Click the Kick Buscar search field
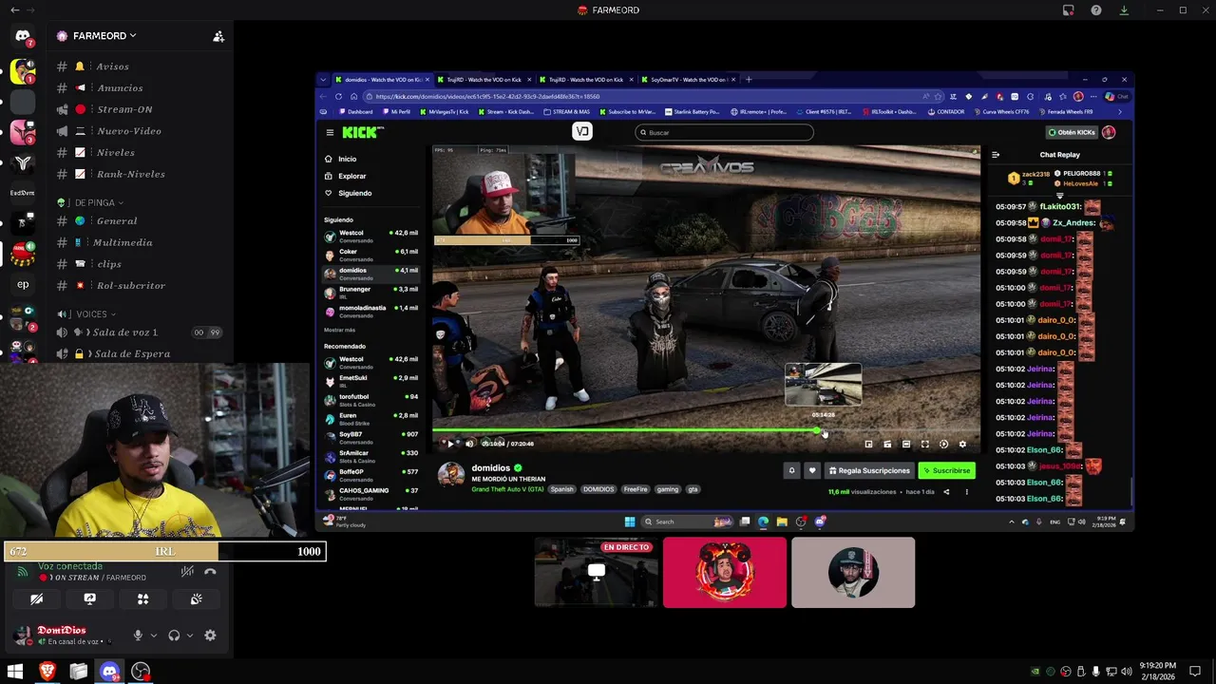Screen dimensions: 1216x684 pyautogui.click(x=724, y=133)
